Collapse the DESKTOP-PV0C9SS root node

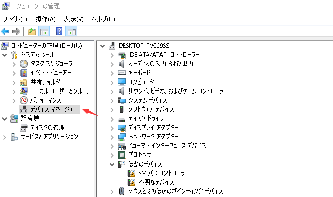[x=103, y=46]
